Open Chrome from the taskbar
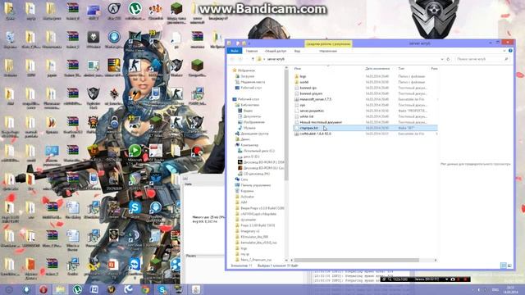Screen dimensions: 525x295 [145, 289]
